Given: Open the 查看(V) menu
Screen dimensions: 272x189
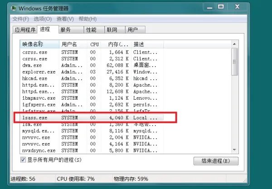Looking at the screenshot, I should tap(65, 19).
